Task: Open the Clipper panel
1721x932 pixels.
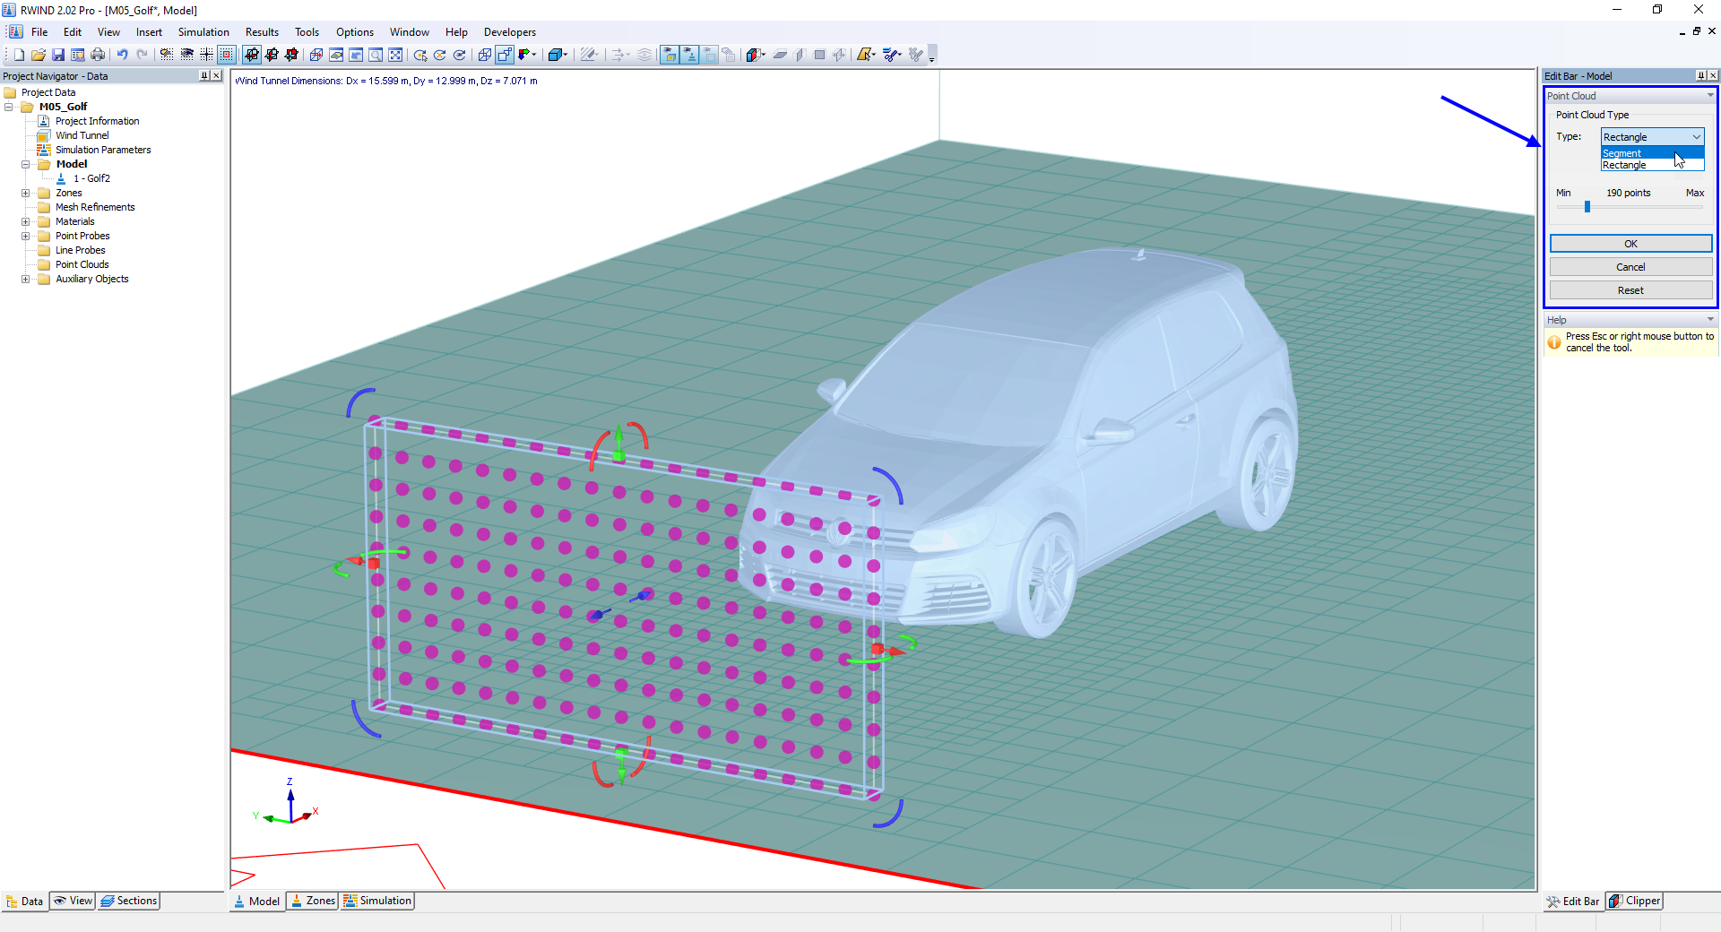Action: (1634, 901)
